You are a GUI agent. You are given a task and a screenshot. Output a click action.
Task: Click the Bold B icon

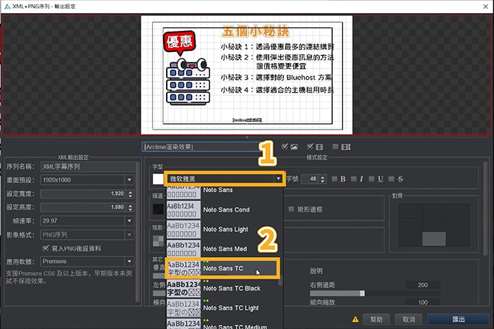coord(343,179)
